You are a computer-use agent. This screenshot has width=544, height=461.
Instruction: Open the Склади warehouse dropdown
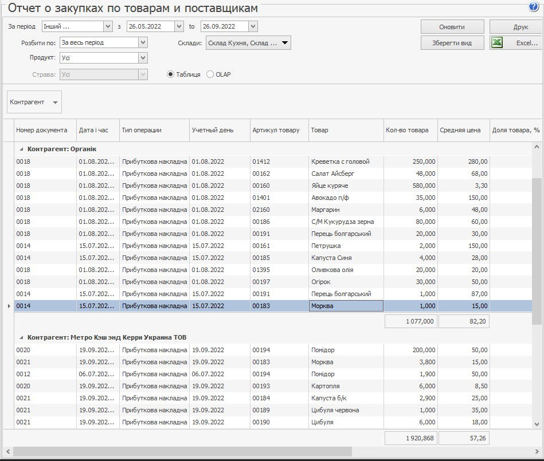click(285, 43)
